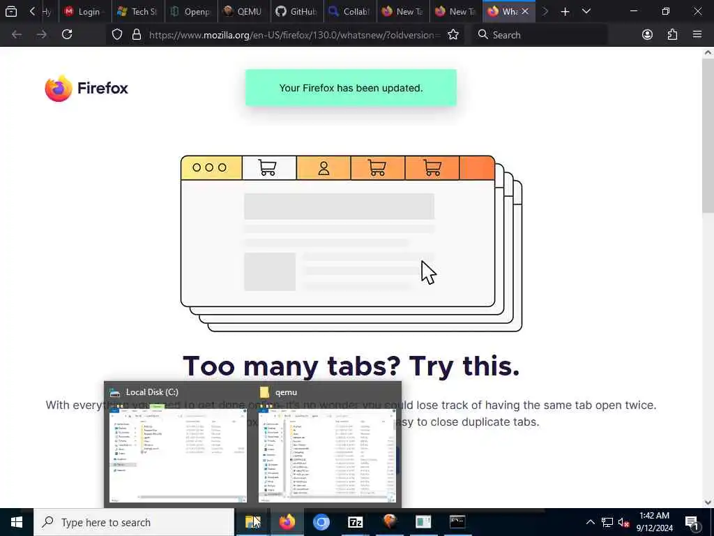Select the qemu window preview

point(327,445)
